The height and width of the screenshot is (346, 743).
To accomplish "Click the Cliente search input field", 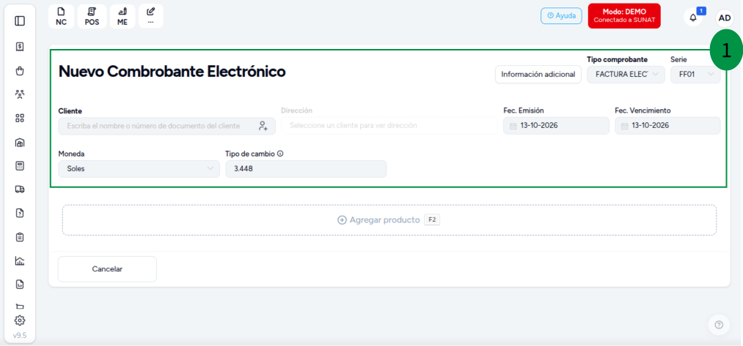I will (x=166, y=127).
